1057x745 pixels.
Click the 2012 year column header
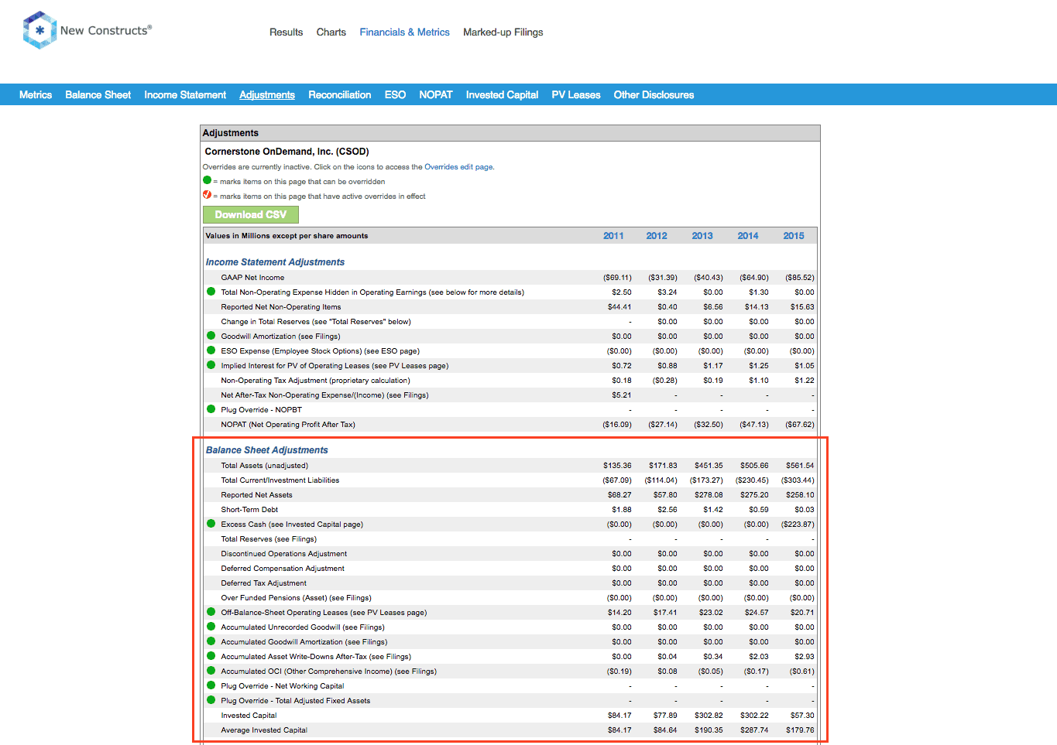tap(657, 236)
